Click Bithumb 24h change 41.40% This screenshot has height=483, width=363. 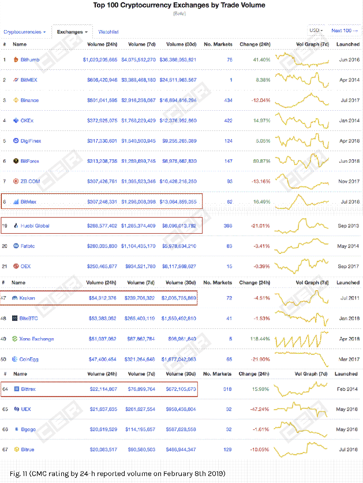click(x=261, y=59)
